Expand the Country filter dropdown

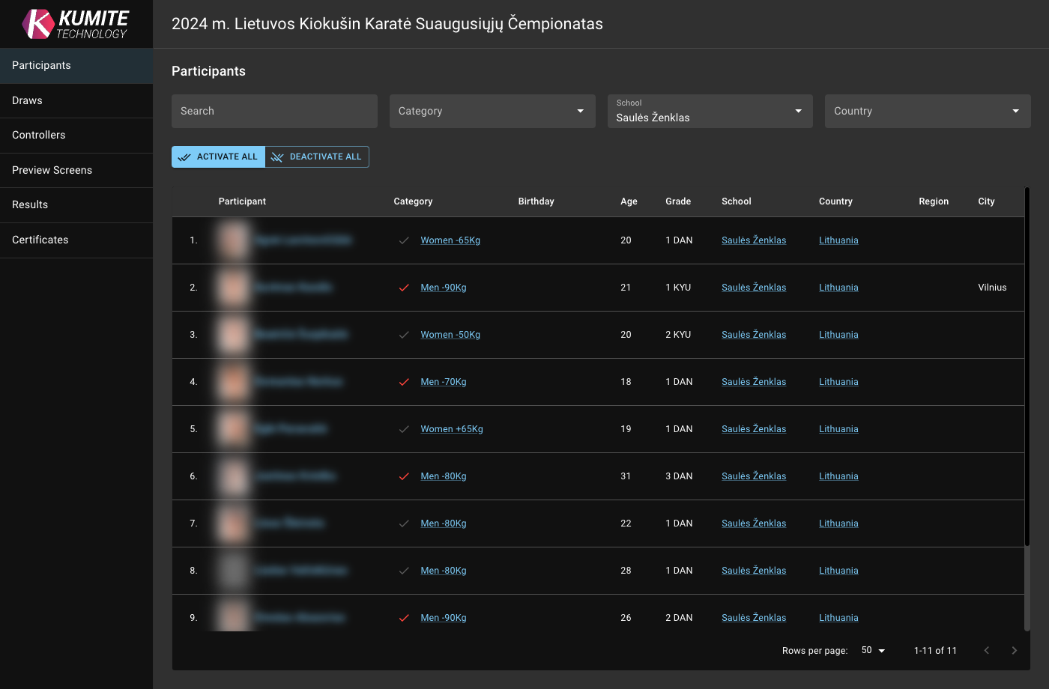tap(927, 111)
